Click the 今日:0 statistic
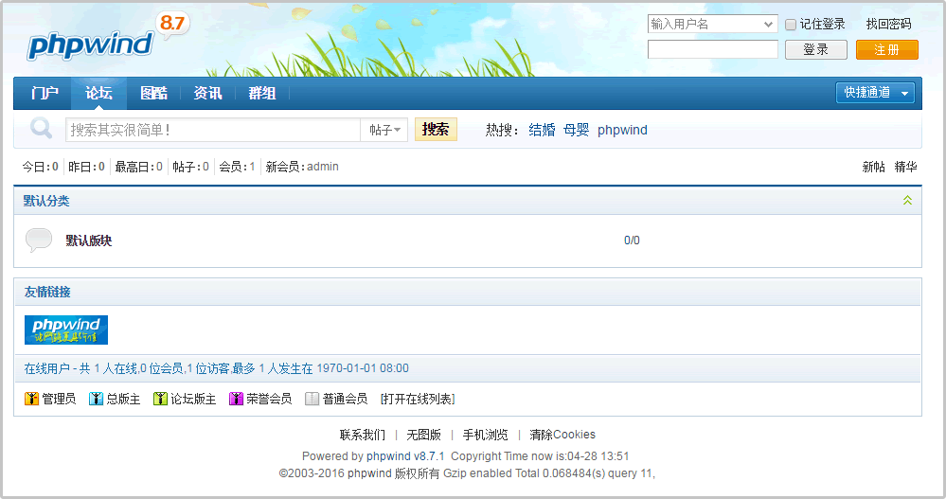 (41, 167)
